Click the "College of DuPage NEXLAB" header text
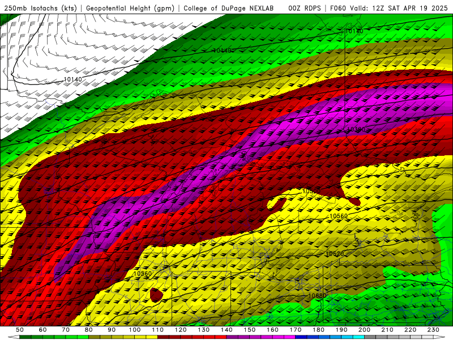453x340 pixels. (x=228, y=8)
